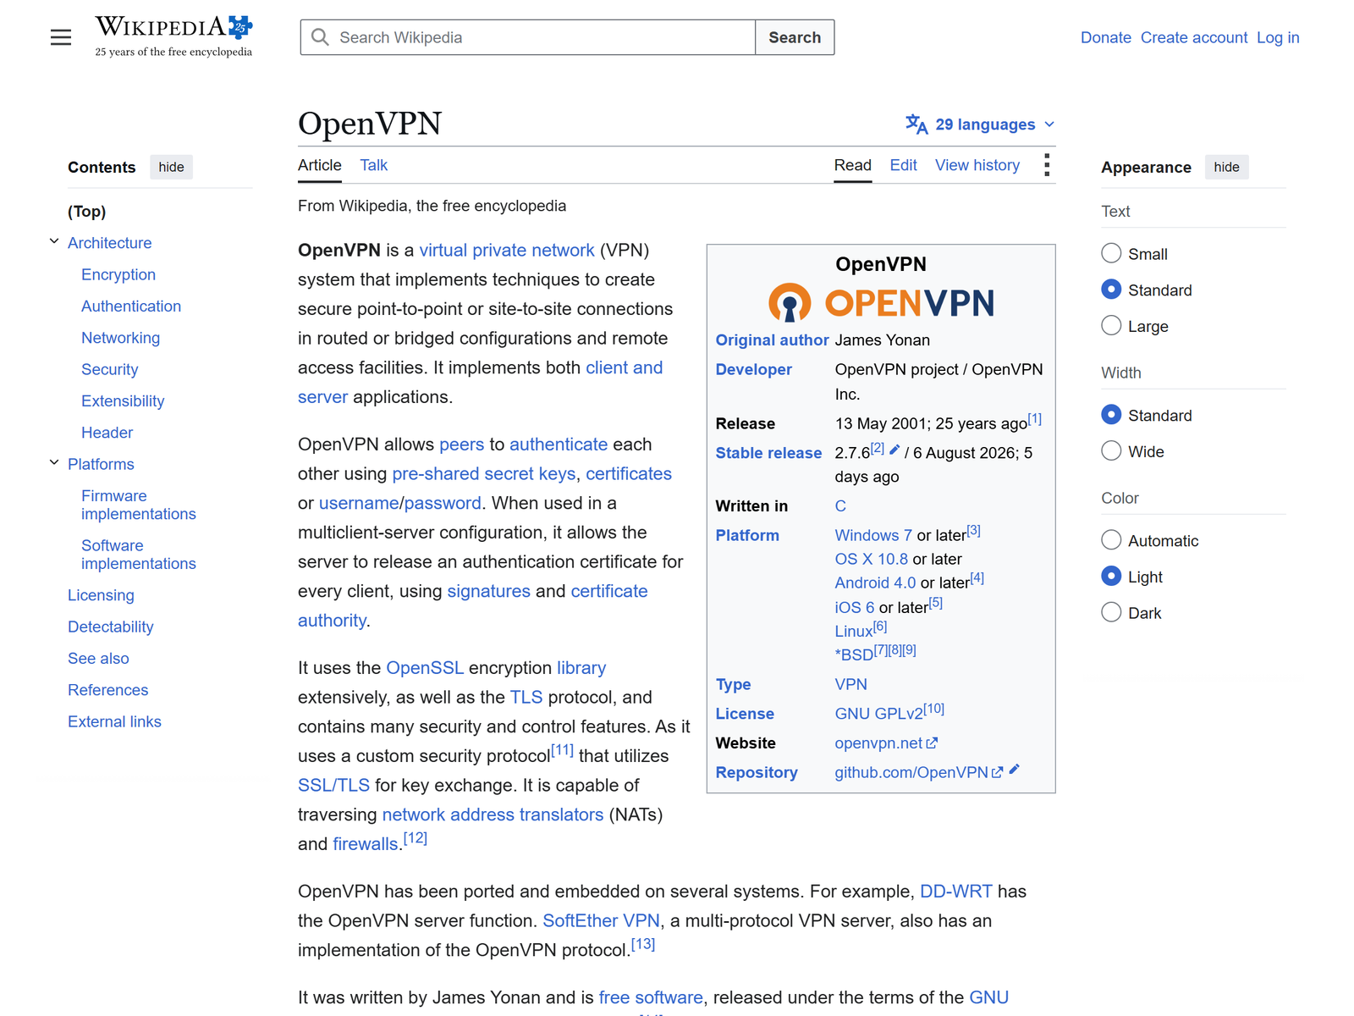Collapse the Architecture contents section

[x=54, y=242]
